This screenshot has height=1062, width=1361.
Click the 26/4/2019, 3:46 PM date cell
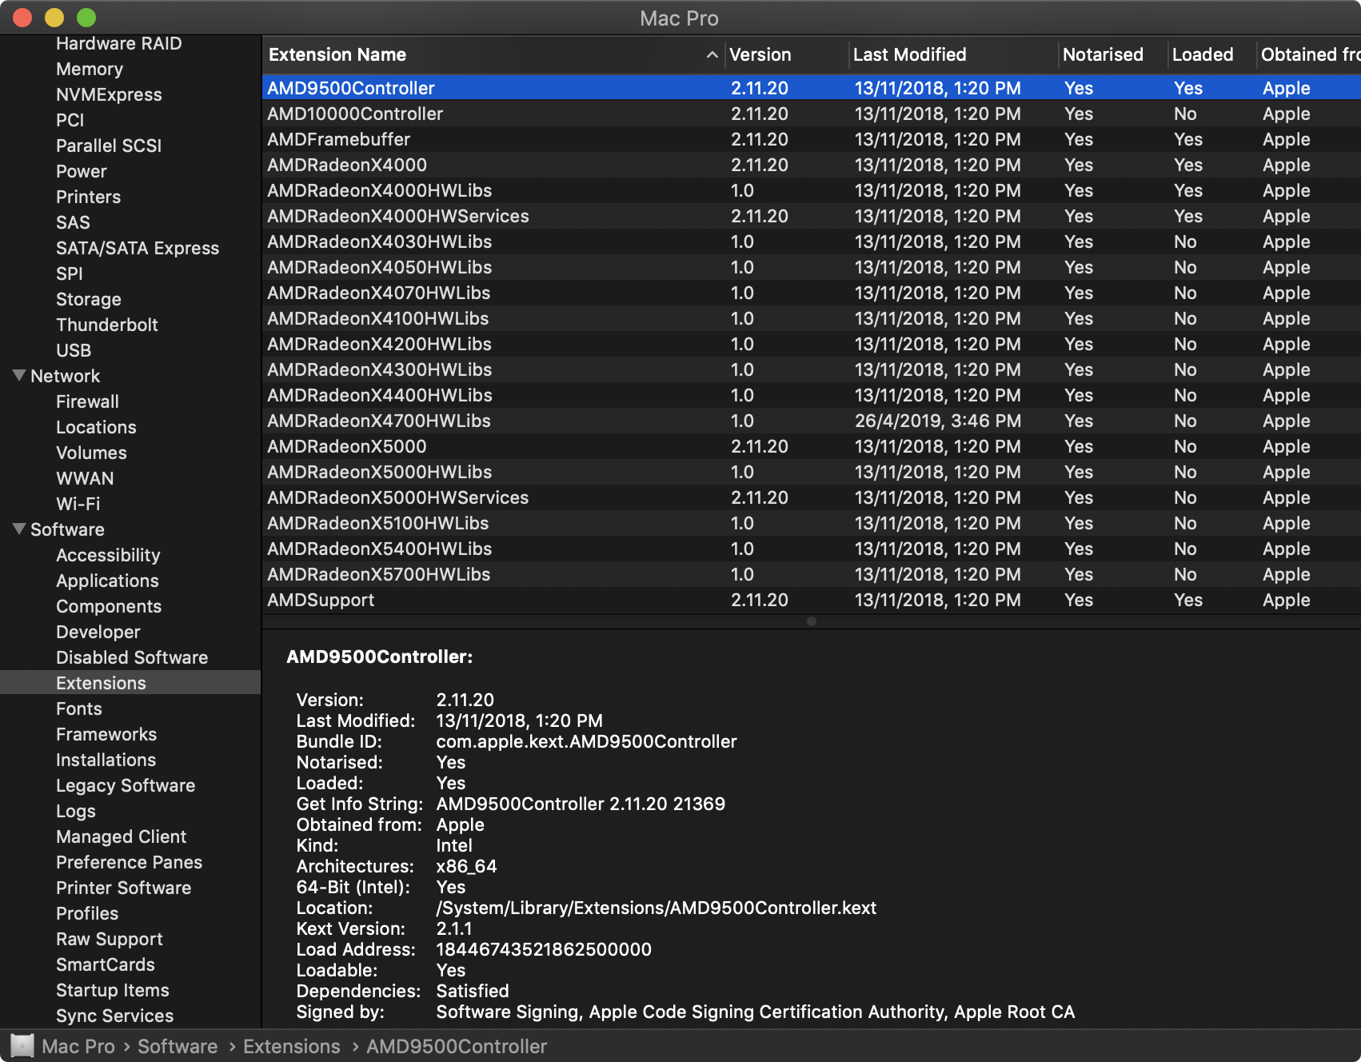point(937,421)
